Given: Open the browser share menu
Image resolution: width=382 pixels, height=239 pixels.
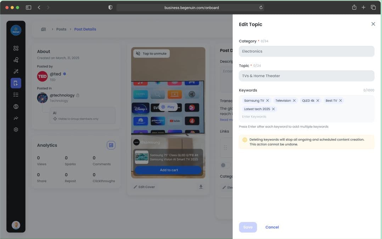Looking at the screenshot, I should point(354,7).
